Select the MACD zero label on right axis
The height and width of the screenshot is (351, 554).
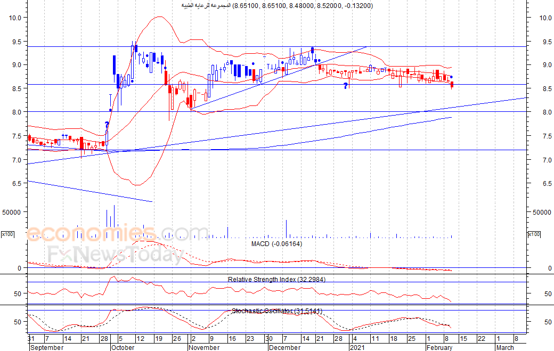click(x=549, y=268)
